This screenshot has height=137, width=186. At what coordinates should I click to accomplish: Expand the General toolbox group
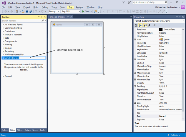click(x=3, y=76)
